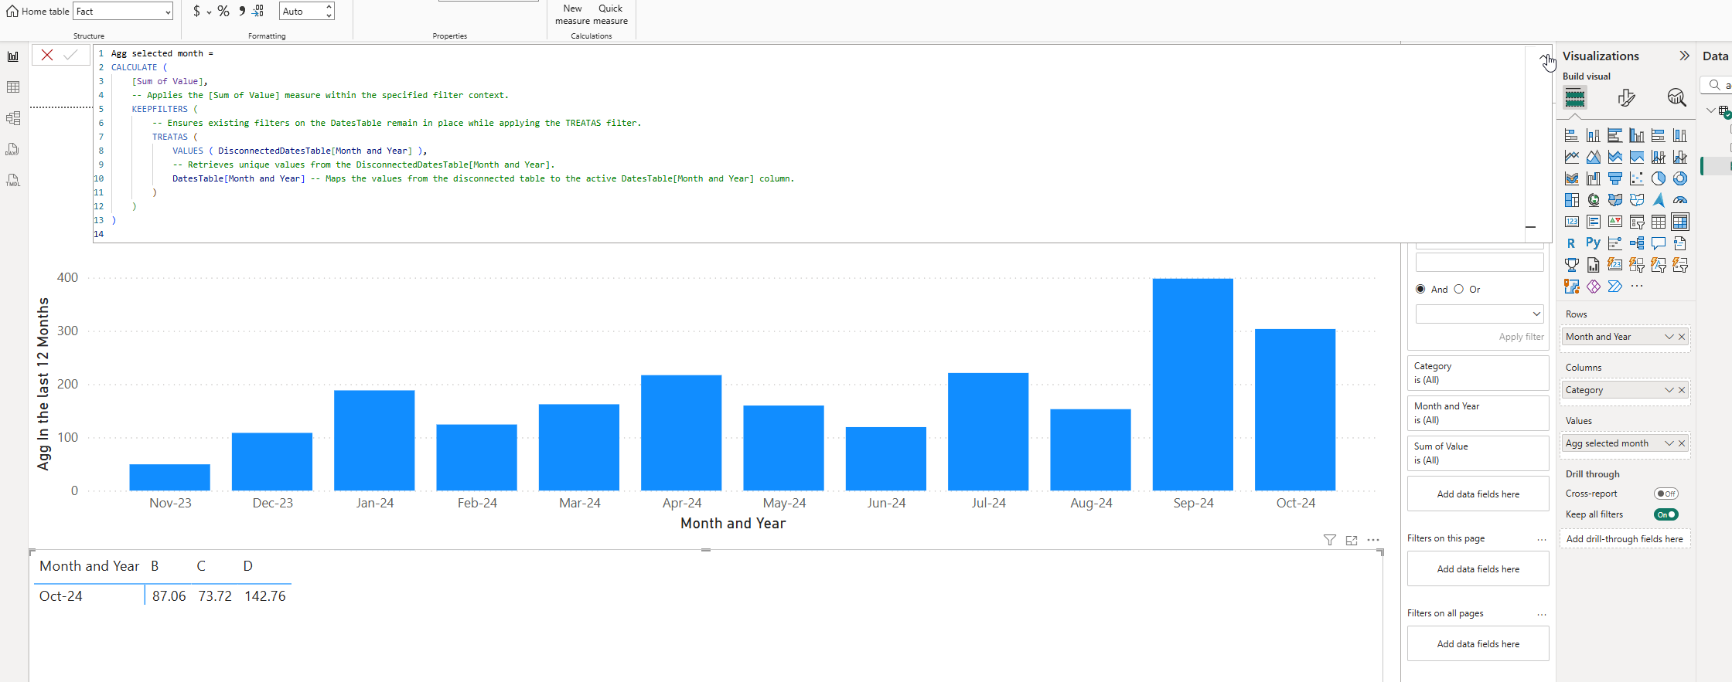Open Table view in left sidebar
Image resolution: width=1732 pixels, height=682 pixels.
point(13,87)
